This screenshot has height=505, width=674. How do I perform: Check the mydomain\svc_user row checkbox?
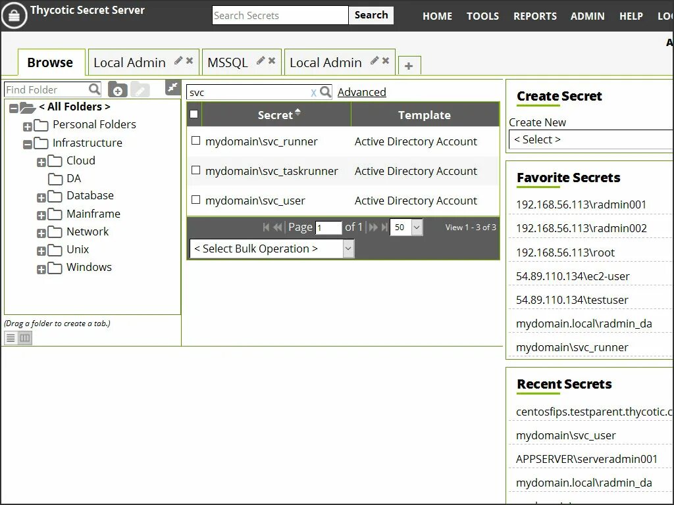pos(195,200)
